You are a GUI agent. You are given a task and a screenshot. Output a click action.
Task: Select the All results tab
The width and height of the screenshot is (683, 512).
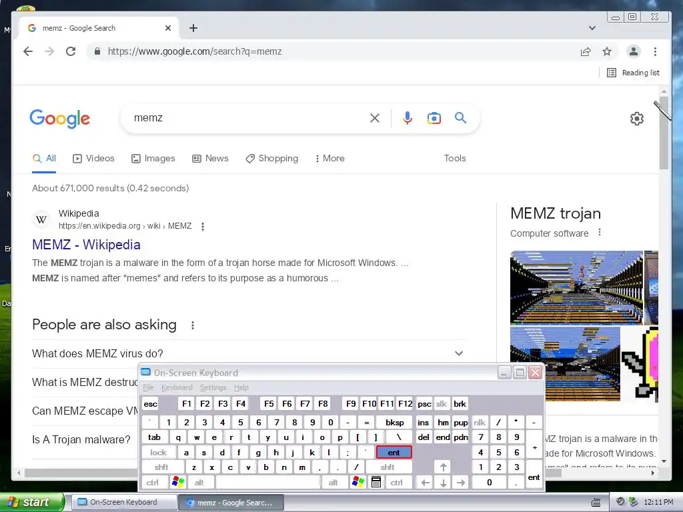click(x=44, y=159)
